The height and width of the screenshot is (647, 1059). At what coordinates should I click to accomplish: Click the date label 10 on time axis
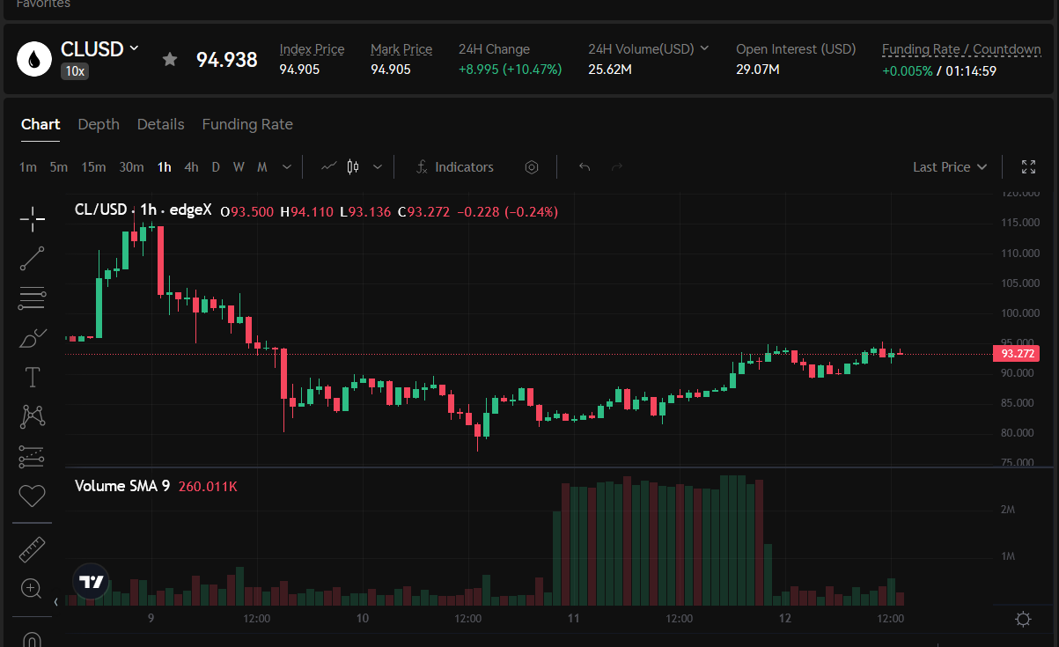pos(363,619)
